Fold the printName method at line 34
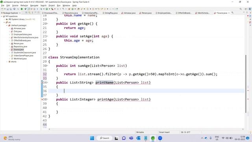This screenshot has height=142, width=252. click(47, 82)
